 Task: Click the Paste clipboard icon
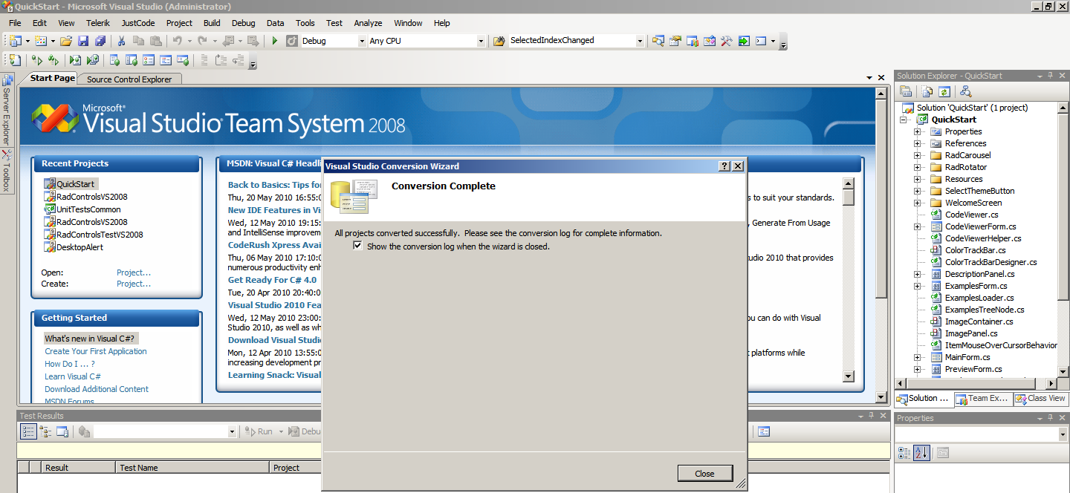[155, 41]
